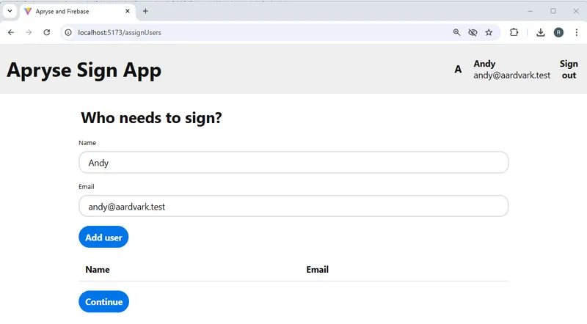
Task: Click the header email andy@aardvark.test
Action: pyautogui.click(x=511, y=76)
